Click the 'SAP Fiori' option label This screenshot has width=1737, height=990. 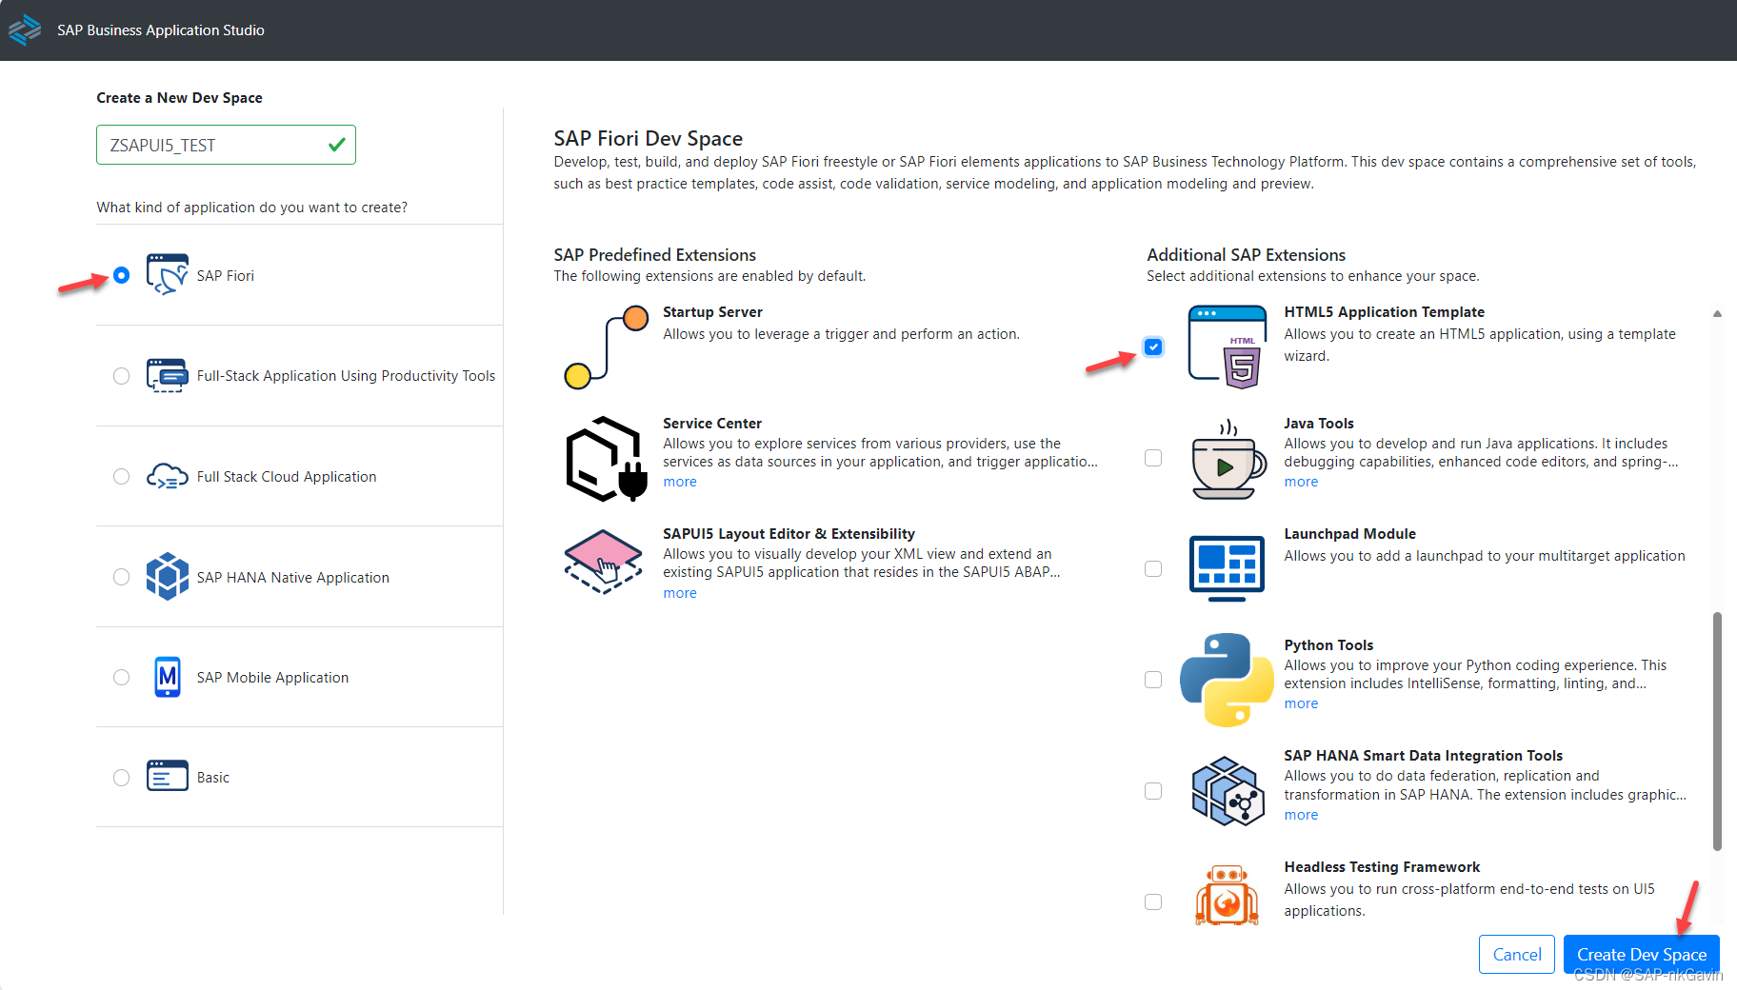point(226,275)
